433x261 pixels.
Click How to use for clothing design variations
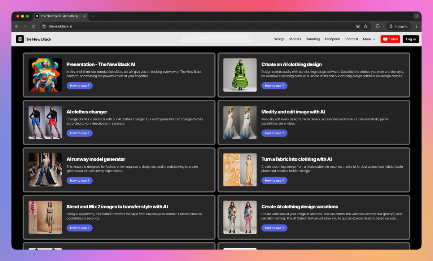pyautogui.click(x=274, y=228)
